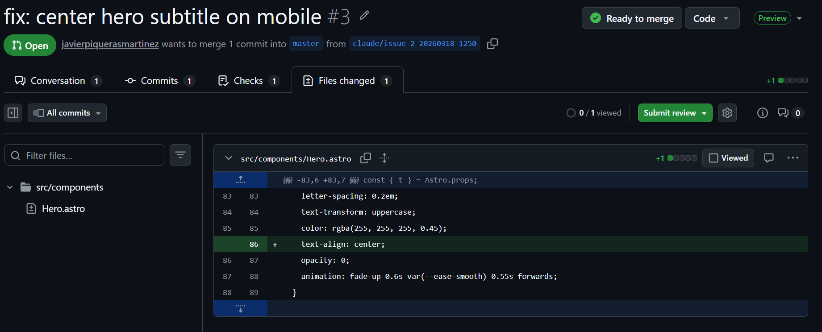Select the Files changed tab
Screen dimensions: 822x332
click(x=347, y=81)
